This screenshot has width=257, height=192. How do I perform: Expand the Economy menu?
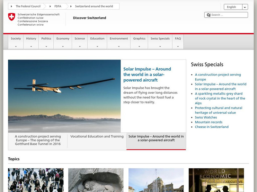[x=63, y=42]
